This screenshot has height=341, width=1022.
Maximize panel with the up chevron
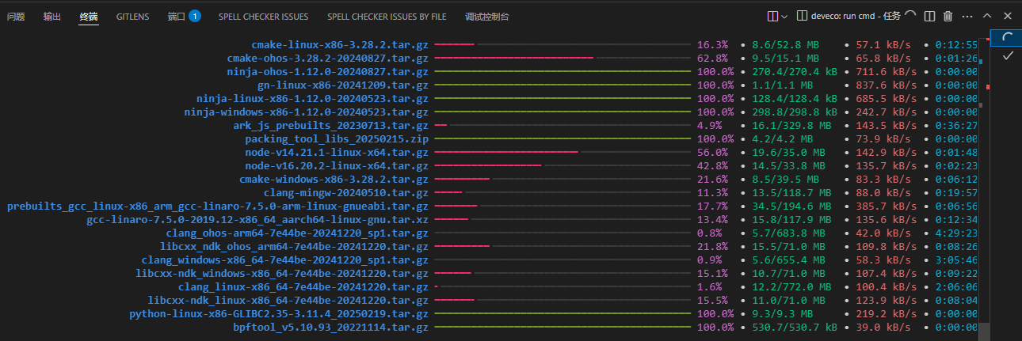[x=987, y=16]
